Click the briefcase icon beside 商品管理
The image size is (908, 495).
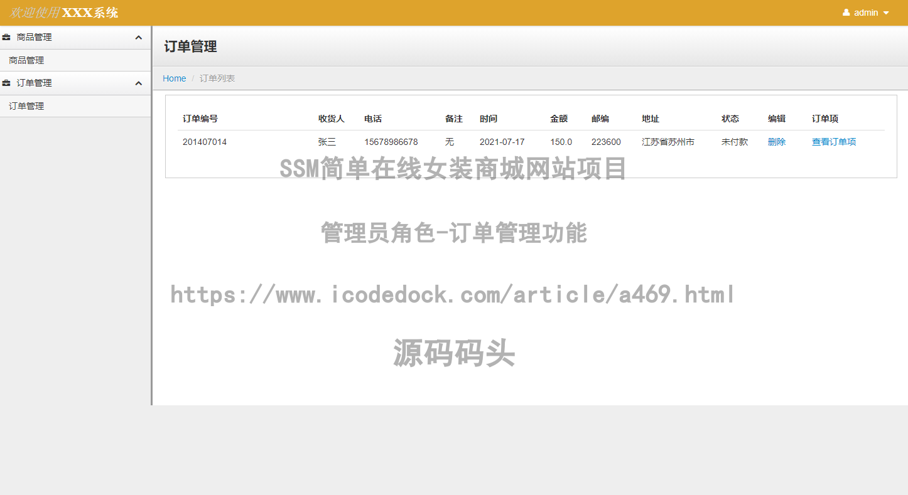click(x=6, y=37)
